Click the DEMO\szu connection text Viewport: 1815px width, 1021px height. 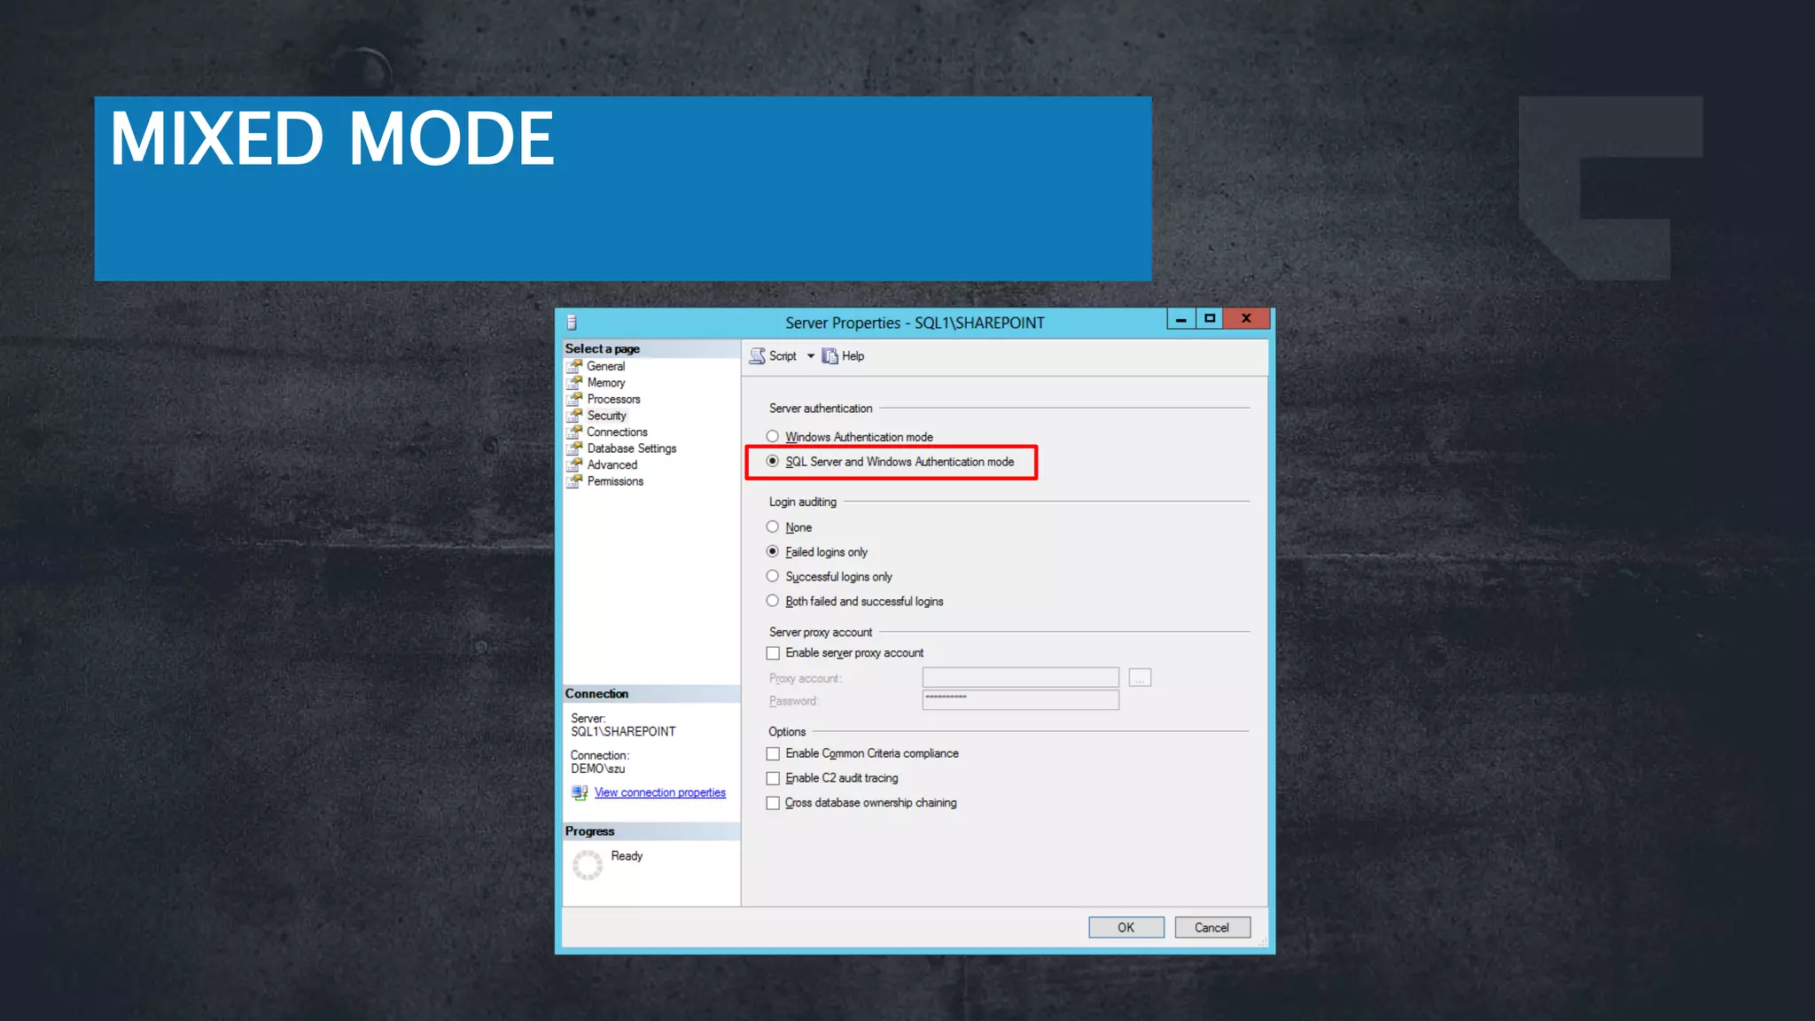(597, 768)
